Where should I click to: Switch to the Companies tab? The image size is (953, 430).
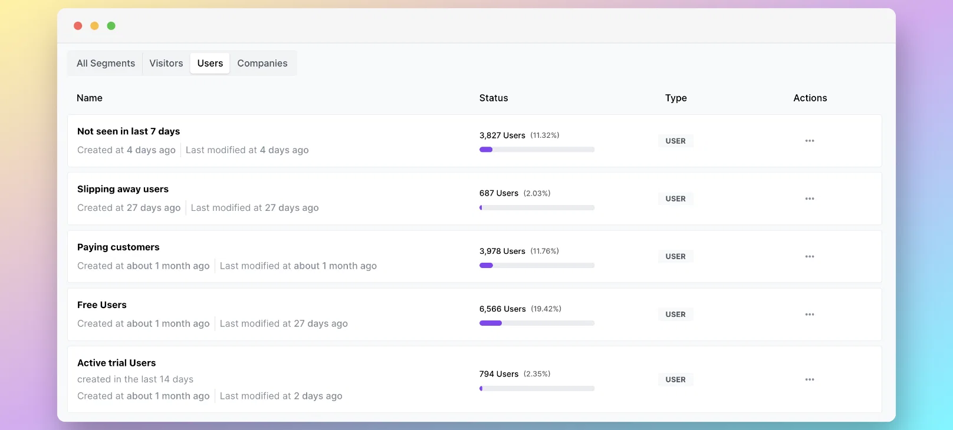262,63
